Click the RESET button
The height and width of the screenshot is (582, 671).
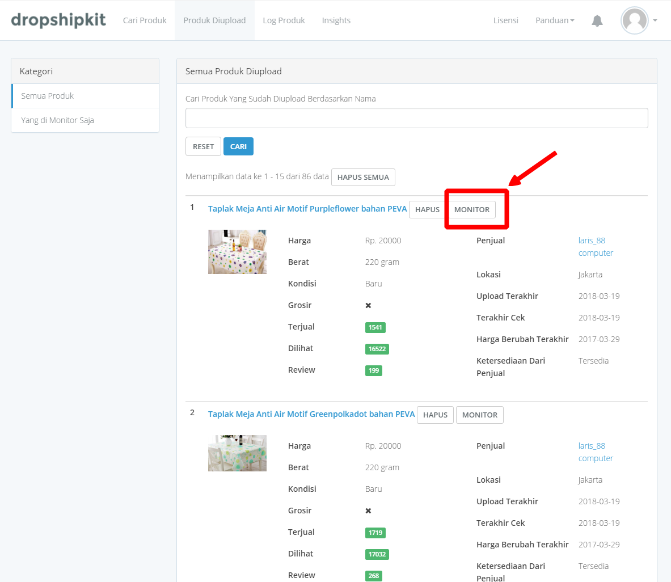pyautogui.click(x=203, y=146)
